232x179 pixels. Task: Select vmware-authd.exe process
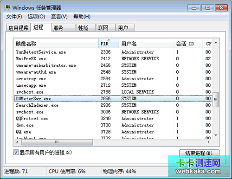pyautogui.click(x=113, y=72)
